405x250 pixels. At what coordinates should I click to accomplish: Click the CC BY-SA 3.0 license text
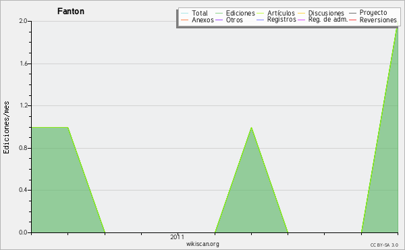[x=384, y=245]
